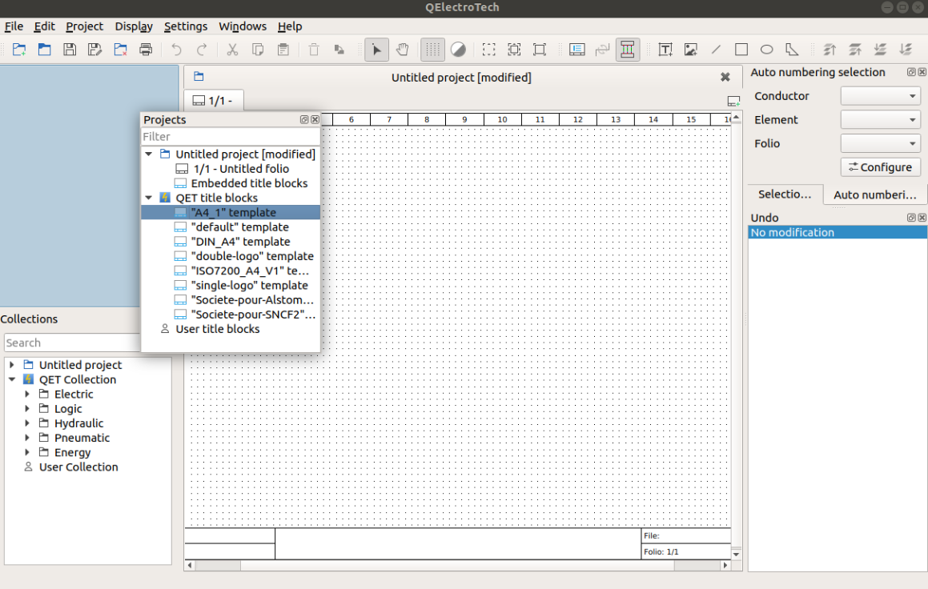Open the File menu
The width and height of the screenshot is (928, 589).
click(x=14, y=26)
